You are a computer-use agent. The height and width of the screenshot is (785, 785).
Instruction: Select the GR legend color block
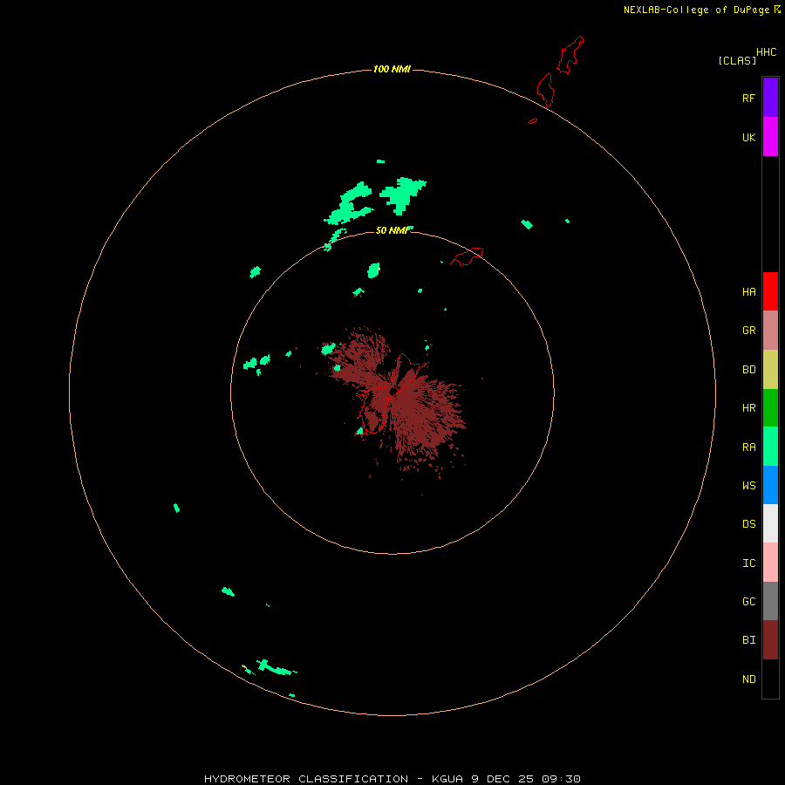click(x=770, y=331)
